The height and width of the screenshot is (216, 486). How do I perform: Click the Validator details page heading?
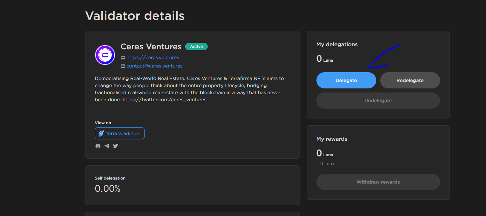click(x=135, y=16)
